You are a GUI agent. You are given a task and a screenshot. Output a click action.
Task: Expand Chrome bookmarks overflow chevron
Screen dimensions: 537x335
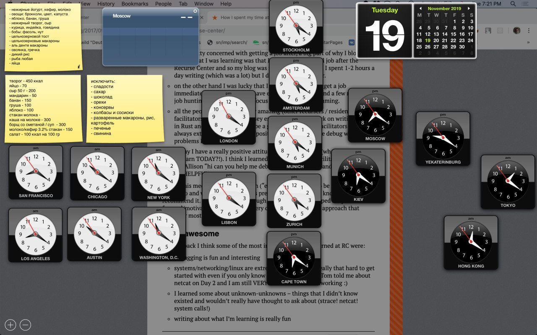[x=529, y=42]
